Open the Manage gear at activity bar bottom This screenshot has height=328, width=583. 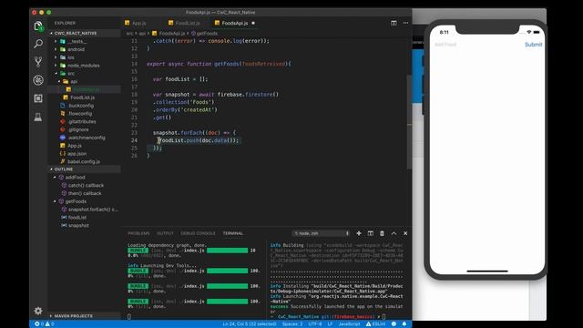pyautogui.click(x=38, y=311)
